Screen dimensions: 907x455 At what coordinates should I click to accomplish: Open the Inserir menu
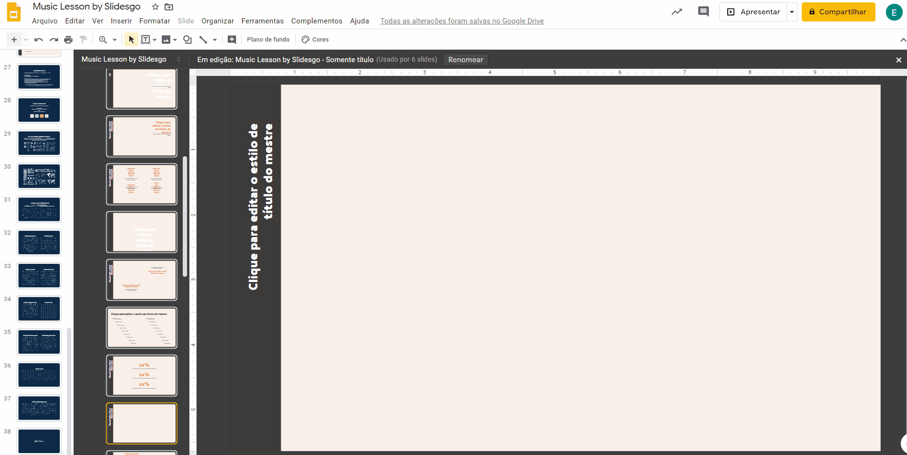121,21
